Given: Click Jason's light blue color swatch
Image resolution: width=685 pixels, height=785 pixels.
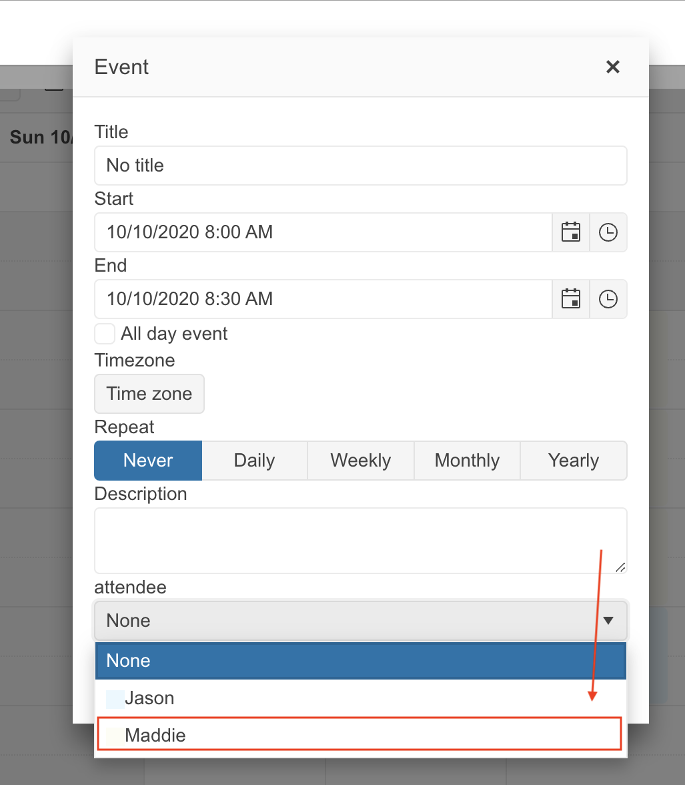Looking at the screenshot, I should click(115, 699).
